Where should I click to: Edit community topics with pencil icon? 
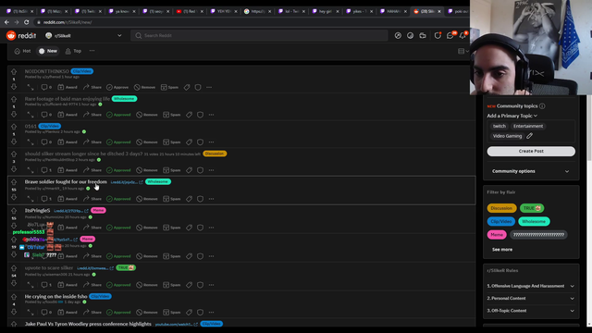pyautogui.click(x=529, y=136)
